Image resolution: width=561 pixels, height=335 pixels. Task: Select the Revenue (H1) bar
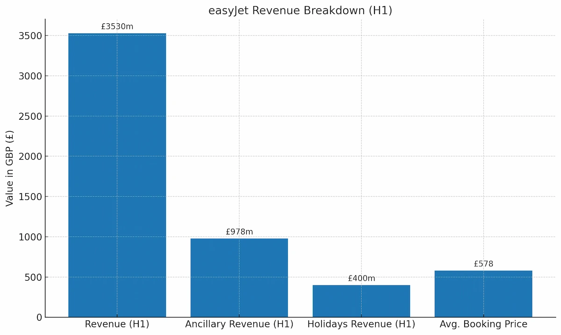[x=117, y=175]
